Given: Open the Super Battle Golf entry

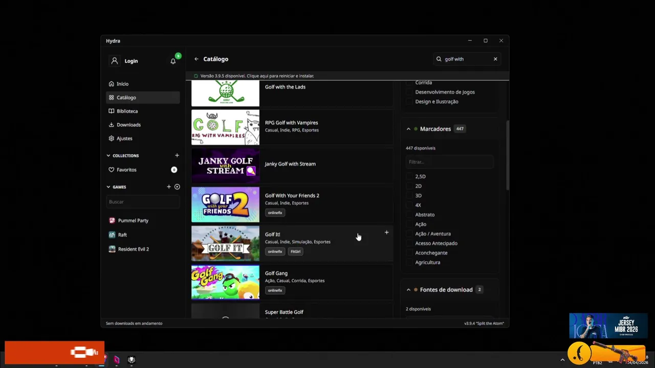Looking at the screenshot, I should pyautogui.click(x=292, y=311).
